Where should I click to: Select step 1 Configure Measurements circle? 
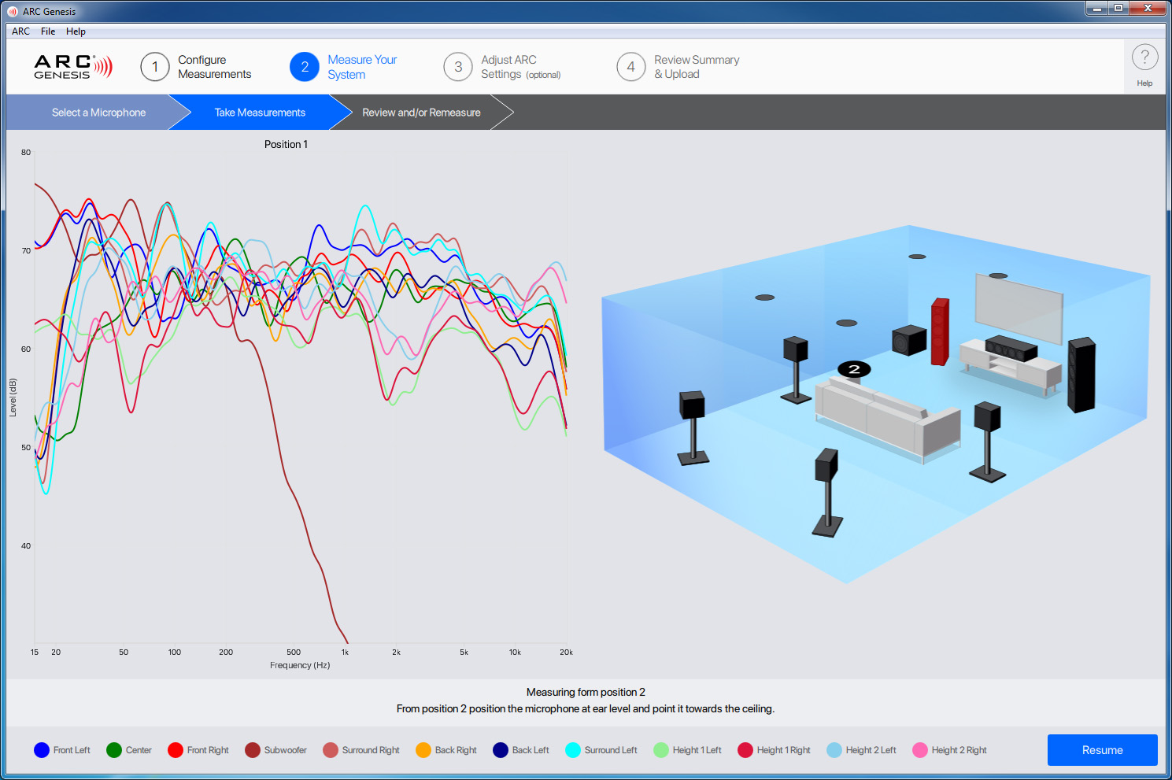point(155,67)
